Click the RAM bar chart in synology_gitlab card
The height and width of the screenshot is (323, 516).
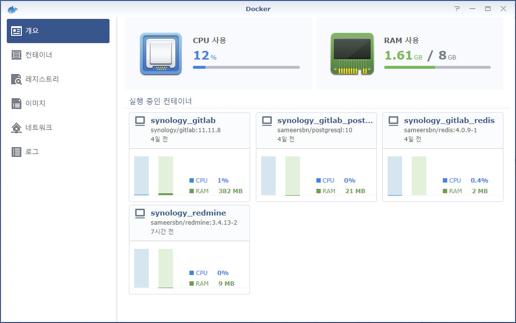click(x=166, y=176)
